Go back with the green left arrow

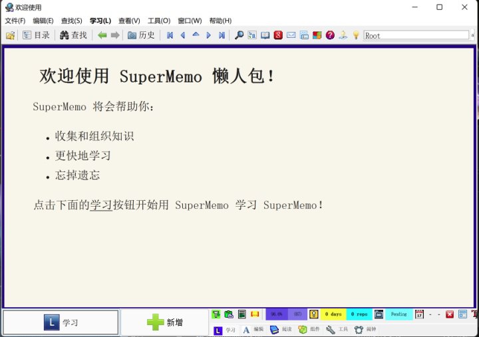(x=102, y=35)
